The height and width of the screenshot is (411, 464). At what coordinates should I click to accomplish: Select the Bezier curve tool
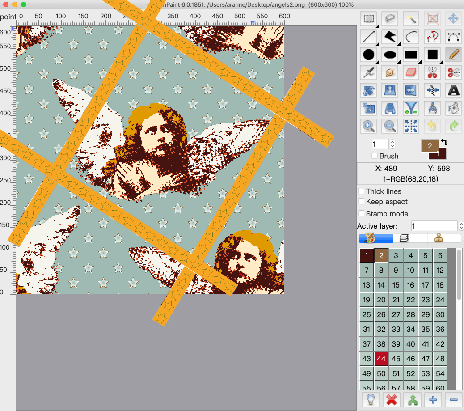click(x=454, y=37)
